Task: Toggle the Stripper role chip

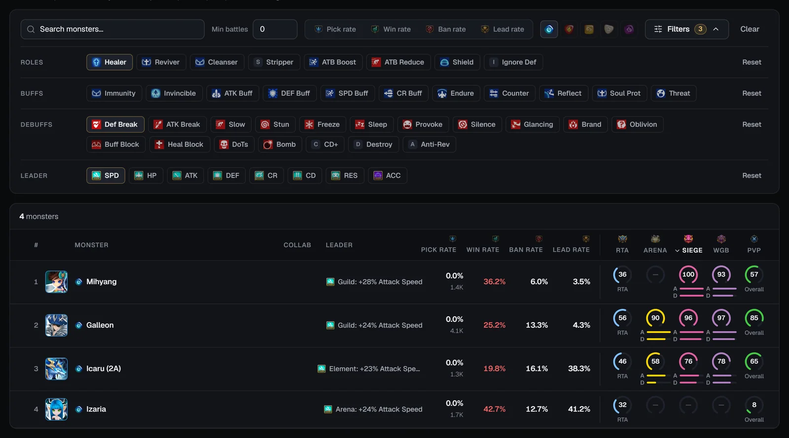Action: coord(274,62)
